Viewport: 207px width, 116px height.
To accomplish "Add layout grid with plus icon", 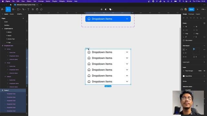I will point(204,62).
